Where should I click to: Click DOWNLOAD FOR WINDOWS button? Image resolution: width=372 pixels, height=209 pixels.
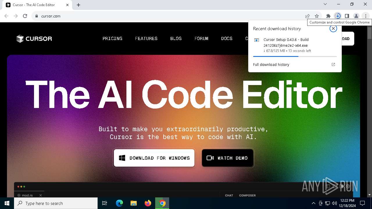(x=154, y=158)
